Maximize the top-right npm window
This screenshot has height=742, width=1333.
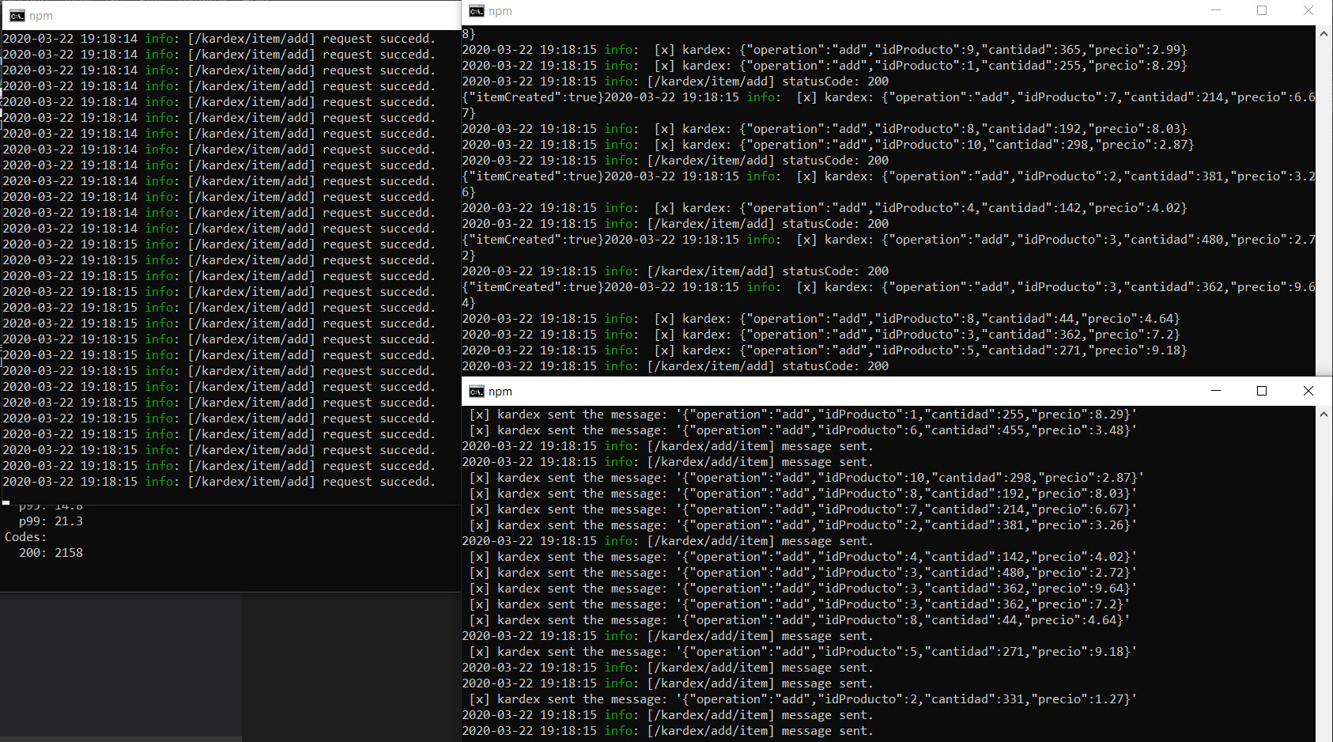(1262, 10)
